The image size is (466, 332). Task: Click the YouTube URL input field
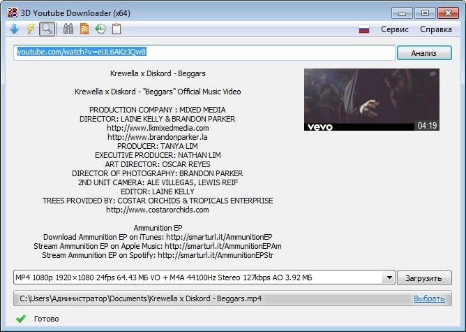click(x=204, y=52)
